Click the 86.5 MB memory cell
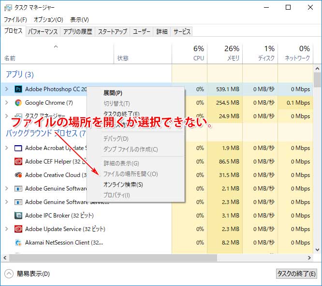This screenshot has width=322, height=286. (x=225, y=162)
